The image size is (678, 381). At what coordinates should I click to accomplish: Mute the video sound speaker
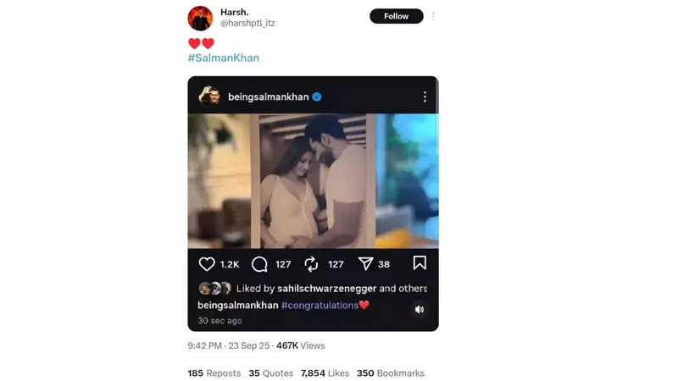coord(420,310)
